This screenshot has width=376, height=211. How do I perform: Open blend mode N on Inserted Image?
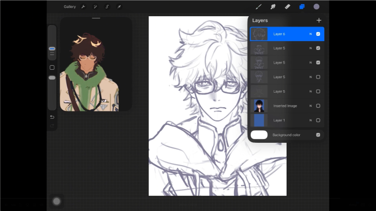311,106
